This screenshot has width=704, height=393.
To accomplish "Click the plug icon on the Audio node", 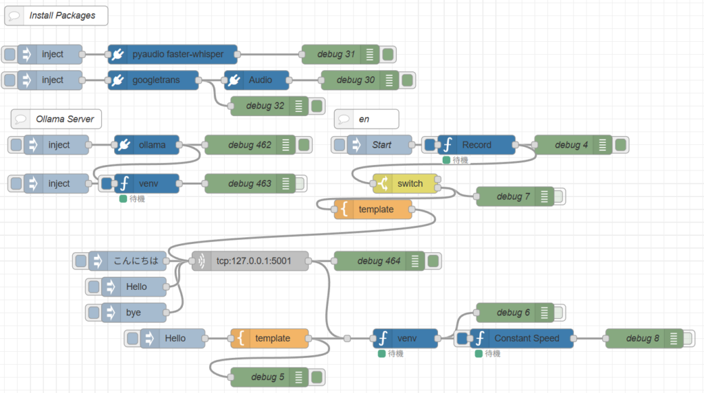I will [233, 80].
